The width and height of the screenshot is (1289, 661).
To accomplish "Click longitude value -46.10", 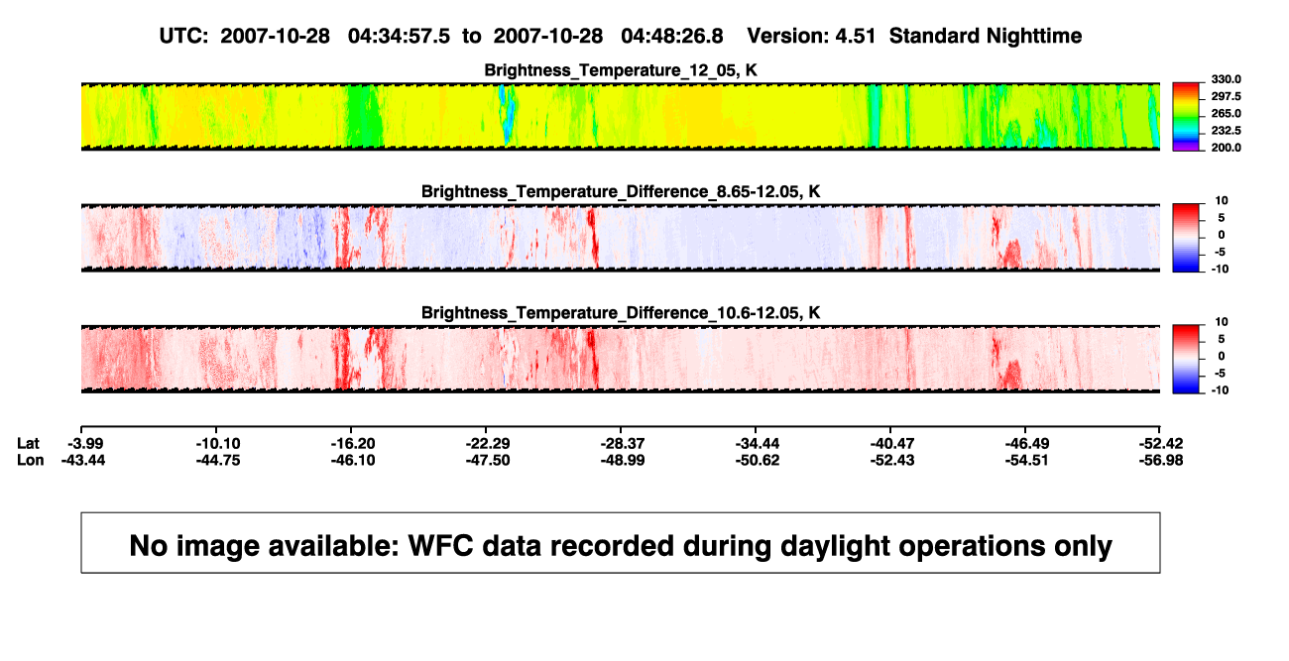I will [x=353, y=460].
